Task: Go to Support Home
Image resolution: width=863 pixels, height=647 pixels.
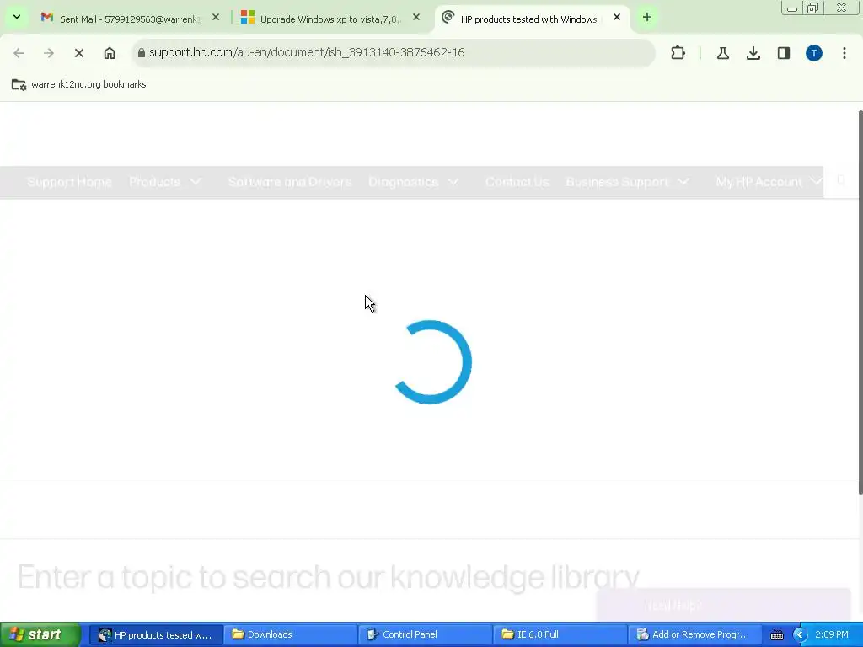Action: [69, 182]
